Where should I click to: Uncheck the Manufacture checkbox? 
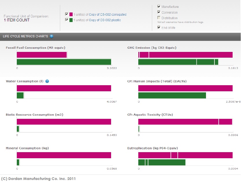(159, 6)
